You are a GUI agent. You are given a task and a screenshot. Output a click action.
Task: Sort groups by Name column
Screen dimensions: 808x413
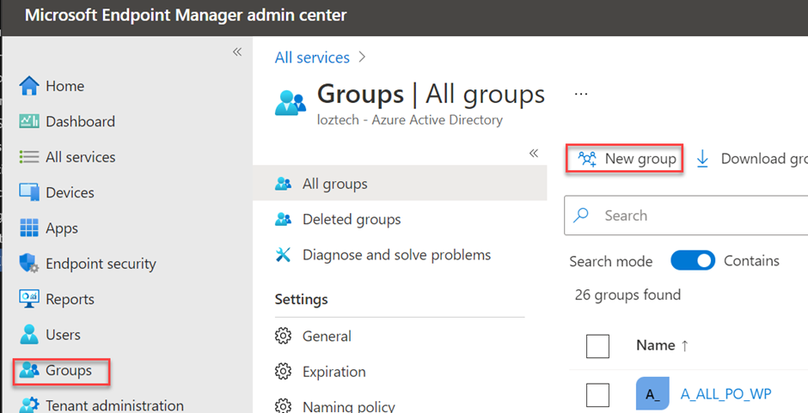(662, 345)
